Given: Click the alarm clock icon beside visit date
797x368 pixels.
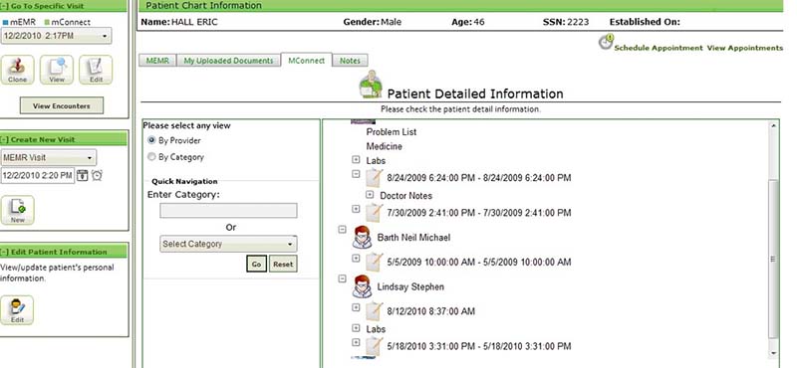Looking at the screenshot, I should pyautogui.click(x=97, y=176).
